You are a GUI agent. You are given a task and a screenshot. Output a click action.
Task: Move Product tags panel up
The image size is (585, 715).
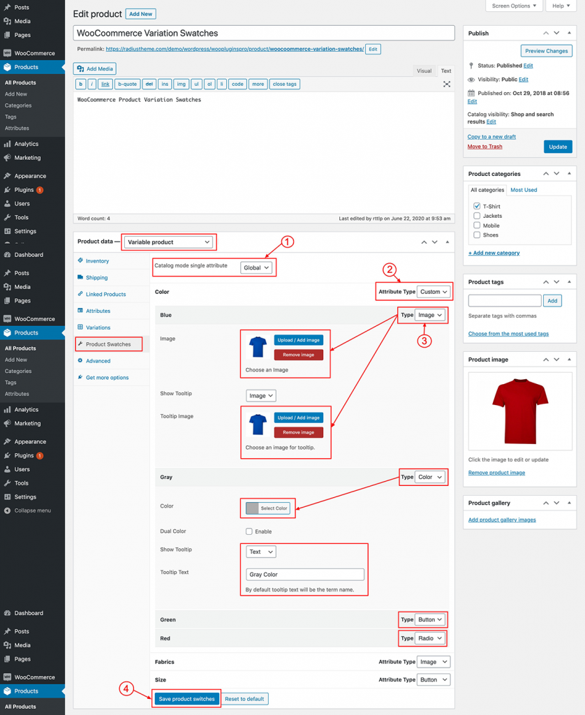(546, 282)
